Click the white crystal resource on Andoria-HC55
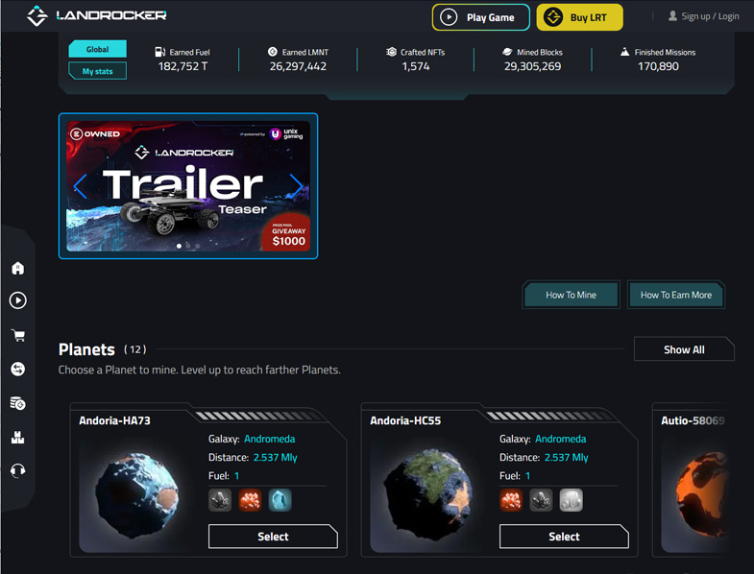The width and height of the screenshot is (754, 574). (571, 500)
